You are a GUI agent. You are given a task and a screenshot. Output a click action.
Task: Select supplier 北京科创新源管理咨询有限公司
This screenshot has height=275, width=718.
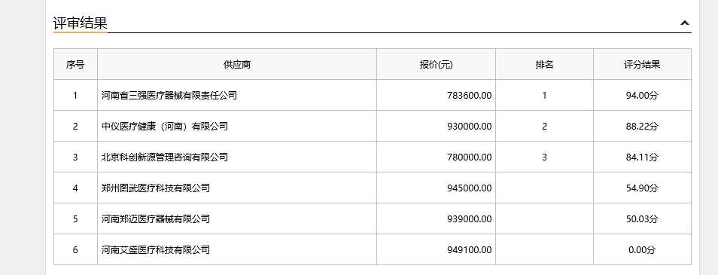pos(164,157)
